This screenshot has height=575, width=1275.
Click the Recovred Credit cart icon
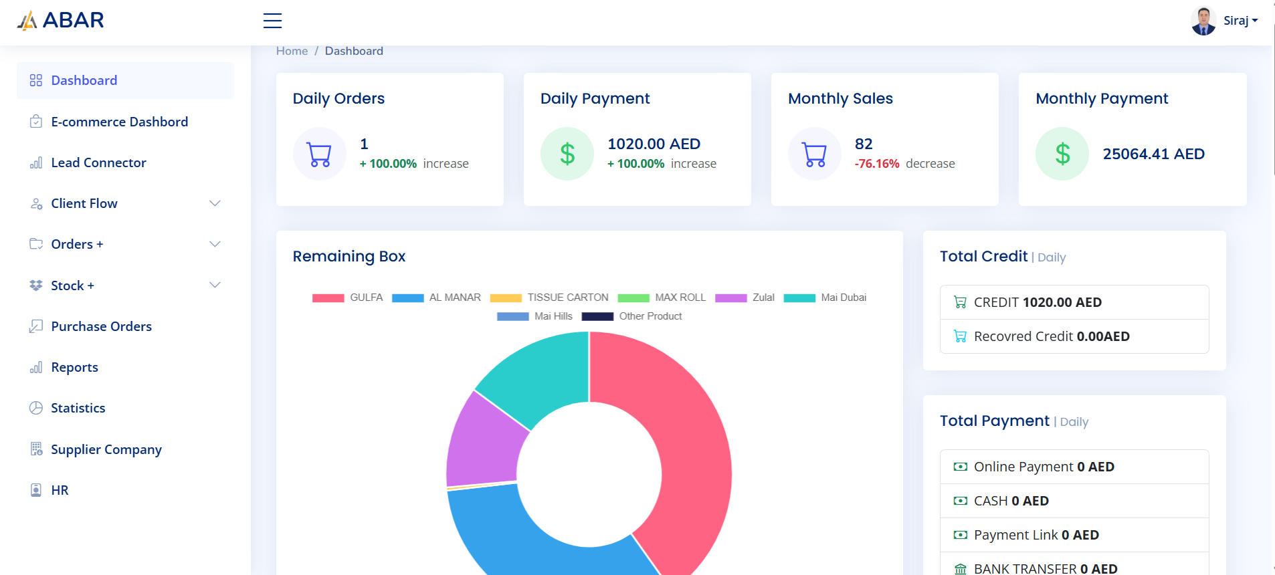(960, 336)
